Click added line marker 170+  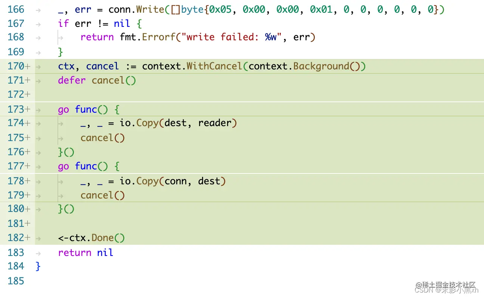(x=19, y=66)
